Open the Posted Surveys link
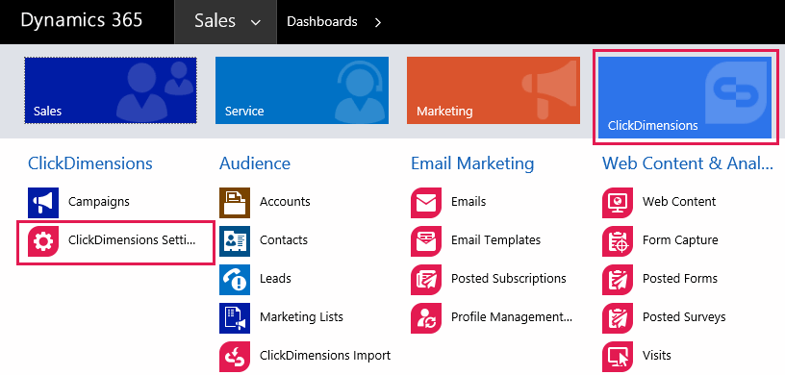Viewport: 785px width, 375px height. pyautogui.click(x=684, y=317)
